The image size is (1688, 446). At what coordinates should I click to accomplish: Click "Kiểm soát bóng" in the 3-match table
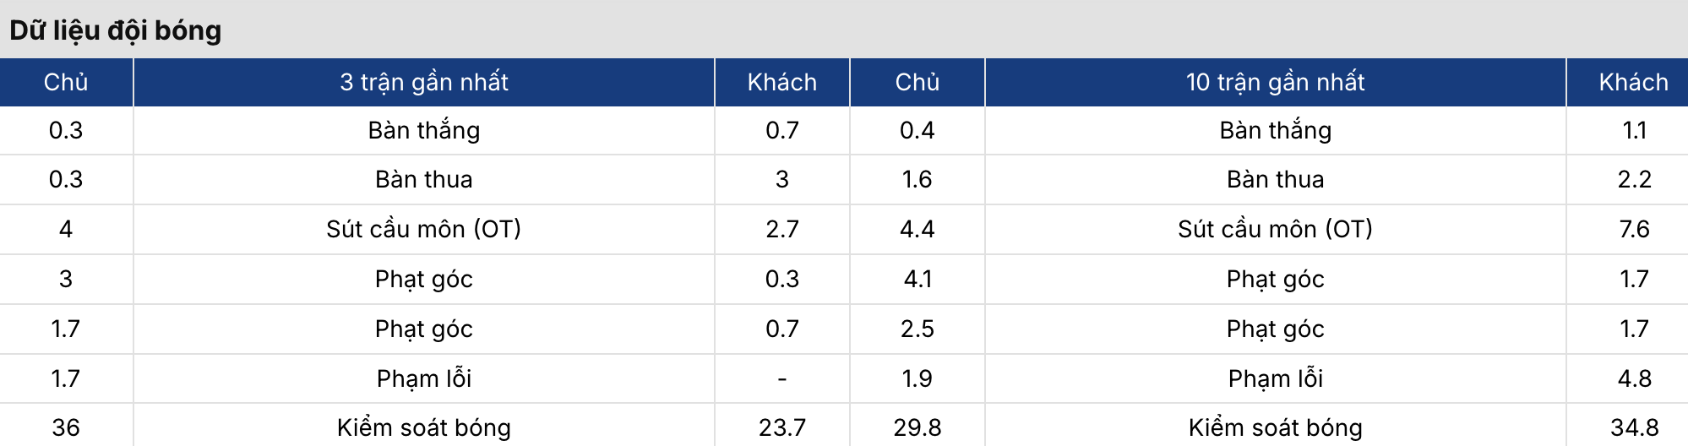coord(424,427)
